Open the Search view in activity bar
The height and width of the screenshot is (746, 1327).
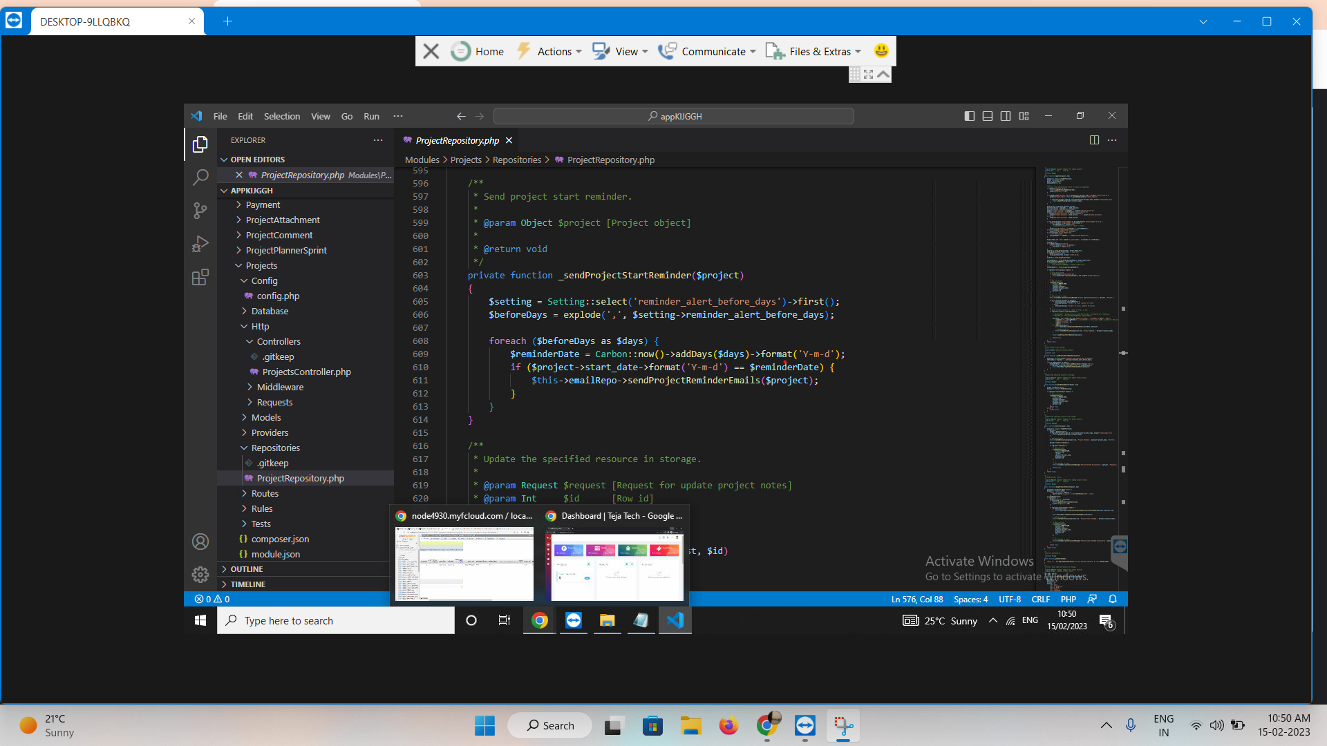coord(200,178)
